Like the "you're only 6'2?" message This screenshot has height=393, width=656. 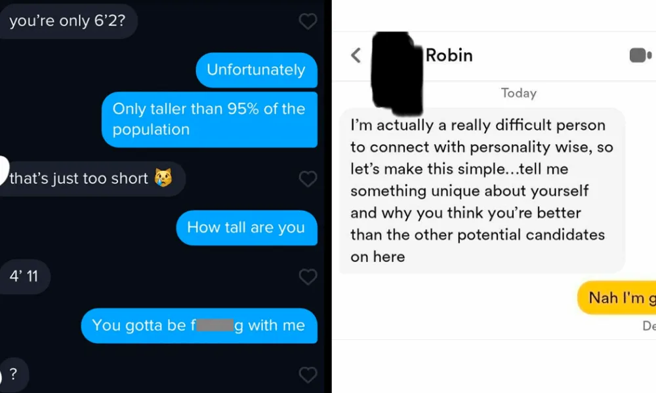[308, 22]
